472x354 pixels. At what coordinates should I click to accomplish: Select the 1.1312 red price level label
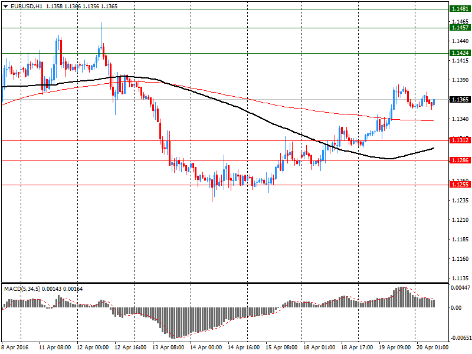tap(460, 140)
